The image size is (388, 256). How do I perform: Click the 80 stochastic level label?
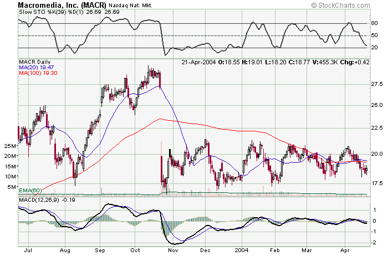point(374,23)
